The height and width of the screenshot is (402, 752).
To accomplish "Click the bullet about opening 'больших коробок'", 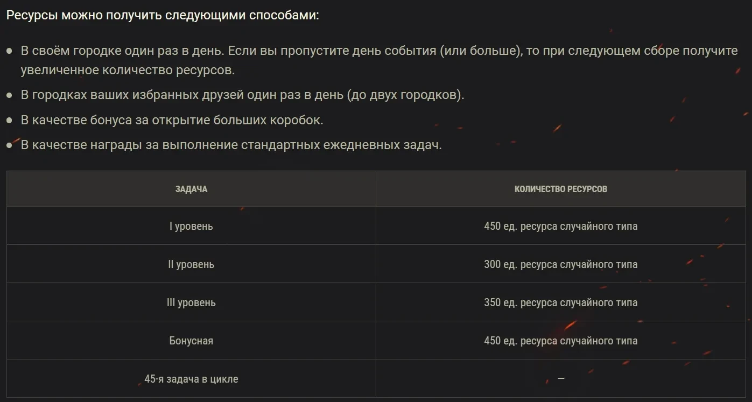I will 172,120.
